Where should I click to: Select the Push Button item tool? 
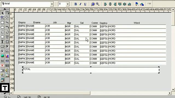tap(2, 47)
